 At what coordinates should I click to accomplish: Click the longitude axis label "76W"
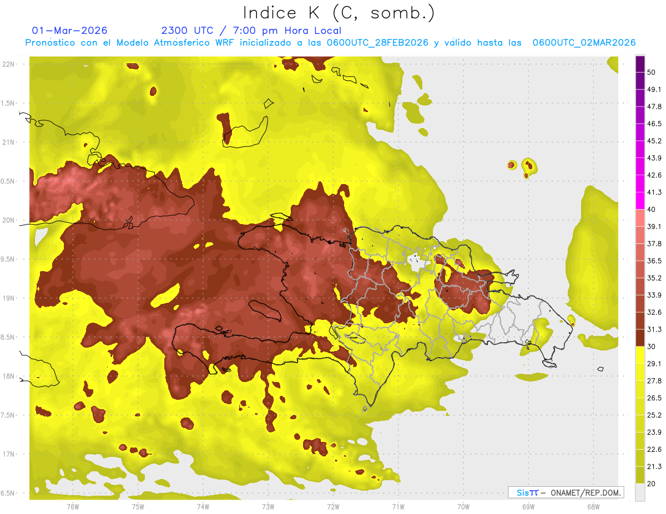pos(73,507)
